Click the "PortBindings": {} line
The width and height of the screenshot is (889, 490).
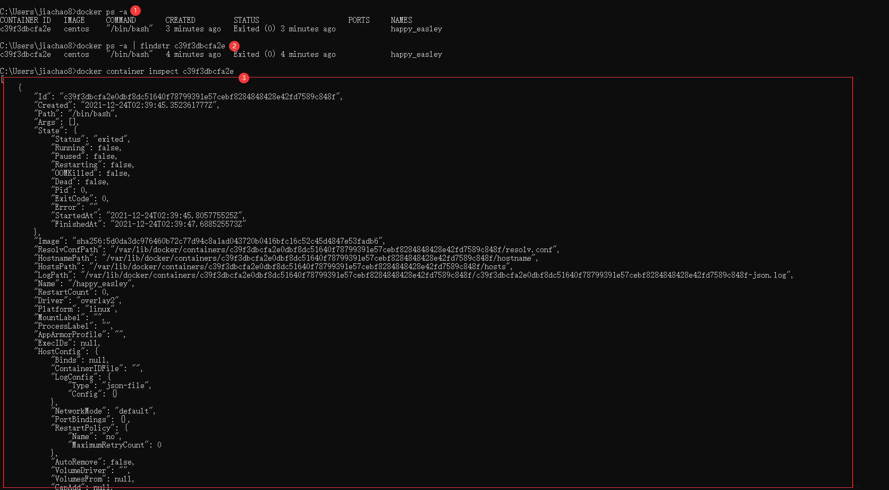pyautogui.click(x=91, y=419)
